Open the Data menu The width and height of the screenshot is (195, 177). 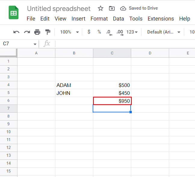[x=118, y=19]
